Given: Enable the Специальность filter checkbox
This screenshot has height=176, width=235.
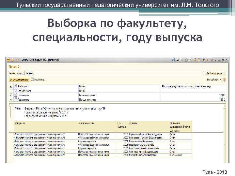Looking at the screenshot, I should [11, 91].
